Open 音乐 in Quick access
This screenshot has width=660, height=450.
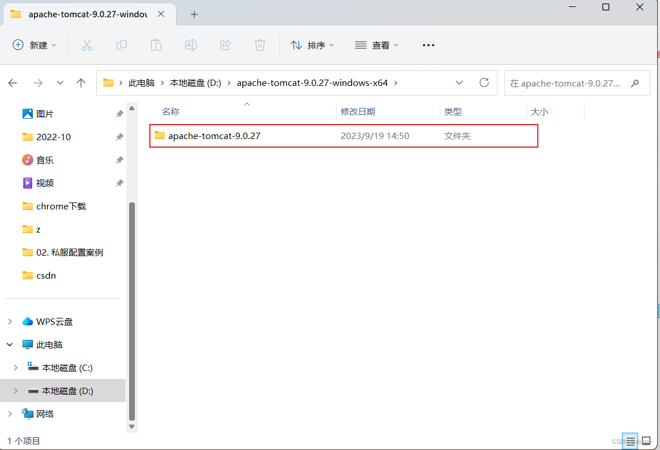tap(44, 160)
